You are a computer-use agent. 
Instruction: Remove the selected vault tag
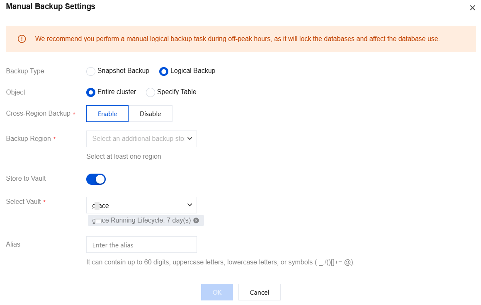pyautogui.click(x=196, y=220)
